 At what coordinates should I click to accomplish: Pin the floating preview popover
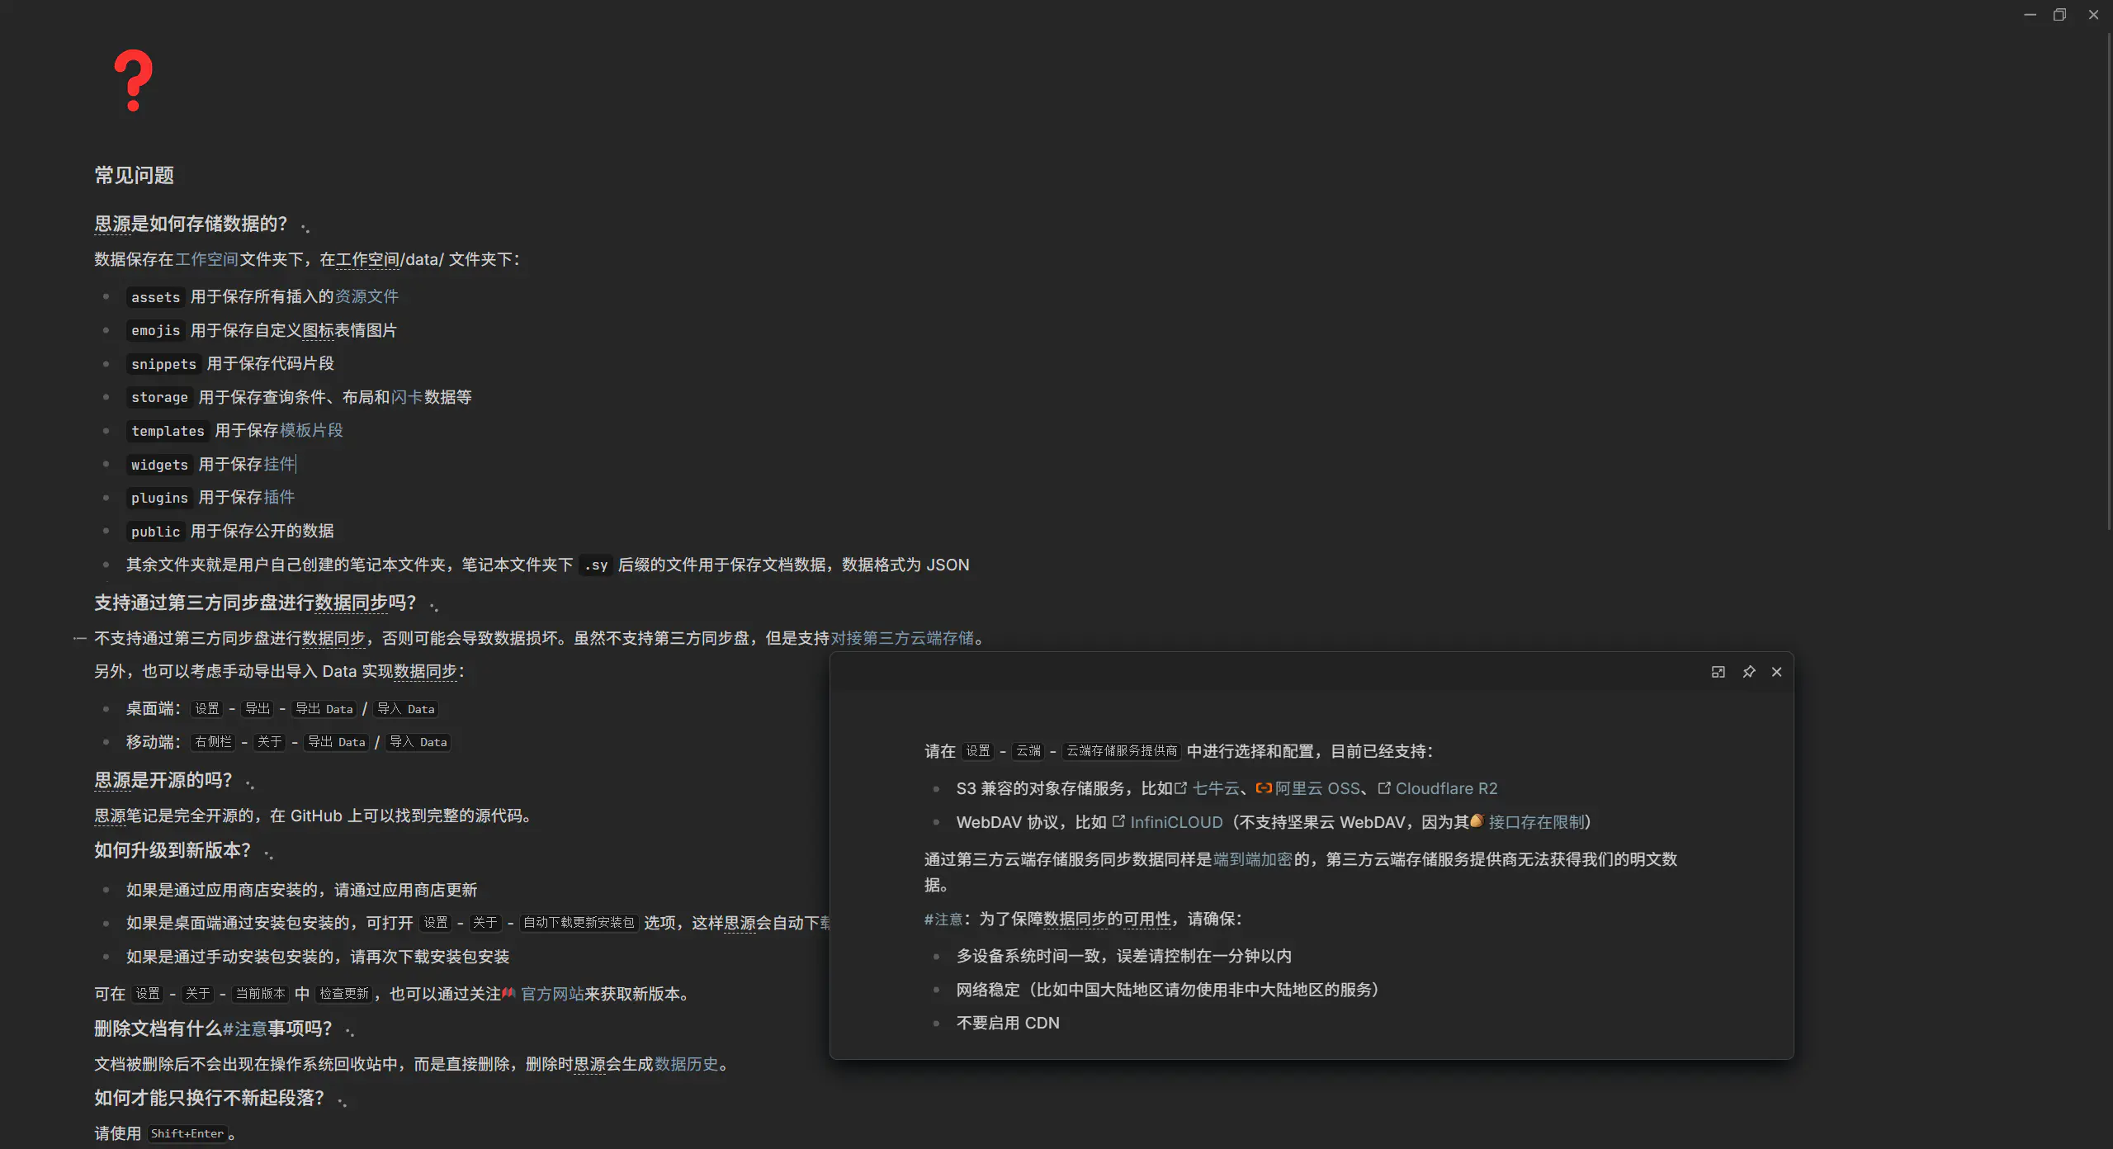point(1748,672)
